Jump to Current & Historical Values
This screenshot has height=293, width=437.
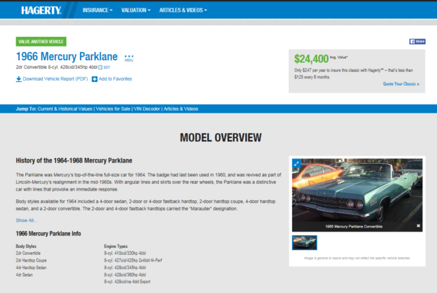[65, 109]
